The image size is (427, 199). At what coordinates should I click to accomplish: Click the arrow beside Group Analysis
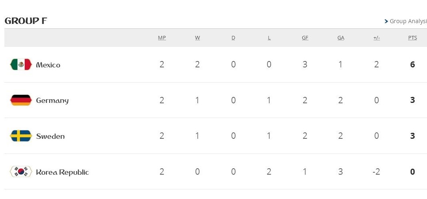click(386, 21)
